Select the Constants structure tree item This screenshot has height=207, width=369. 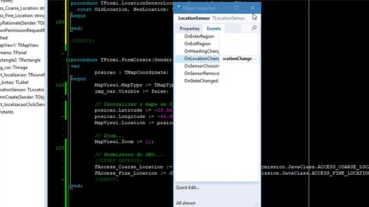click(6, 112)
